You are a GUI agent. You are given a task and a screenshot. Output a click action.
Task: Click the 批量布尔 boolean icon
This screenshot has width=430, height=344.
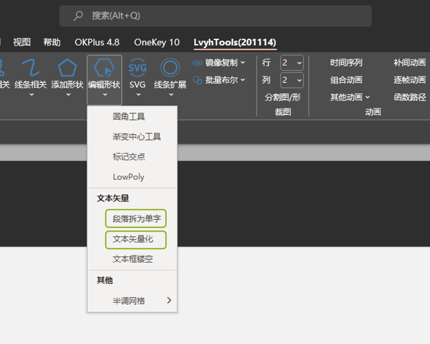tap(197, 80)
